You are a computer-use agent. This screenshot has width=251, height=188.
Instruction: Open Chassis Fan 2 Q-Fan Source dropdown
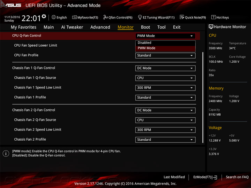(165, 120)
